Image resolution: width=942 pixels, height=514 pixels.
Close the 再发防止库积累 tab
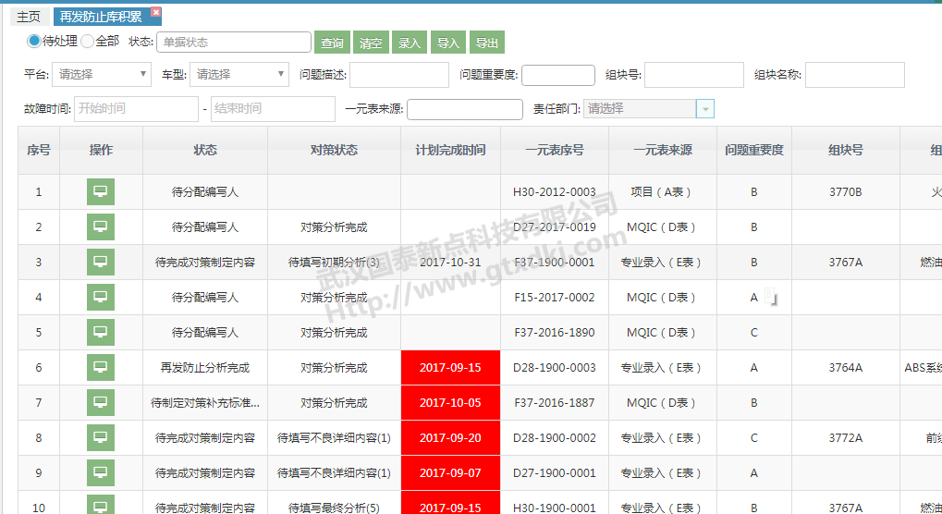[x=156, y=12]
